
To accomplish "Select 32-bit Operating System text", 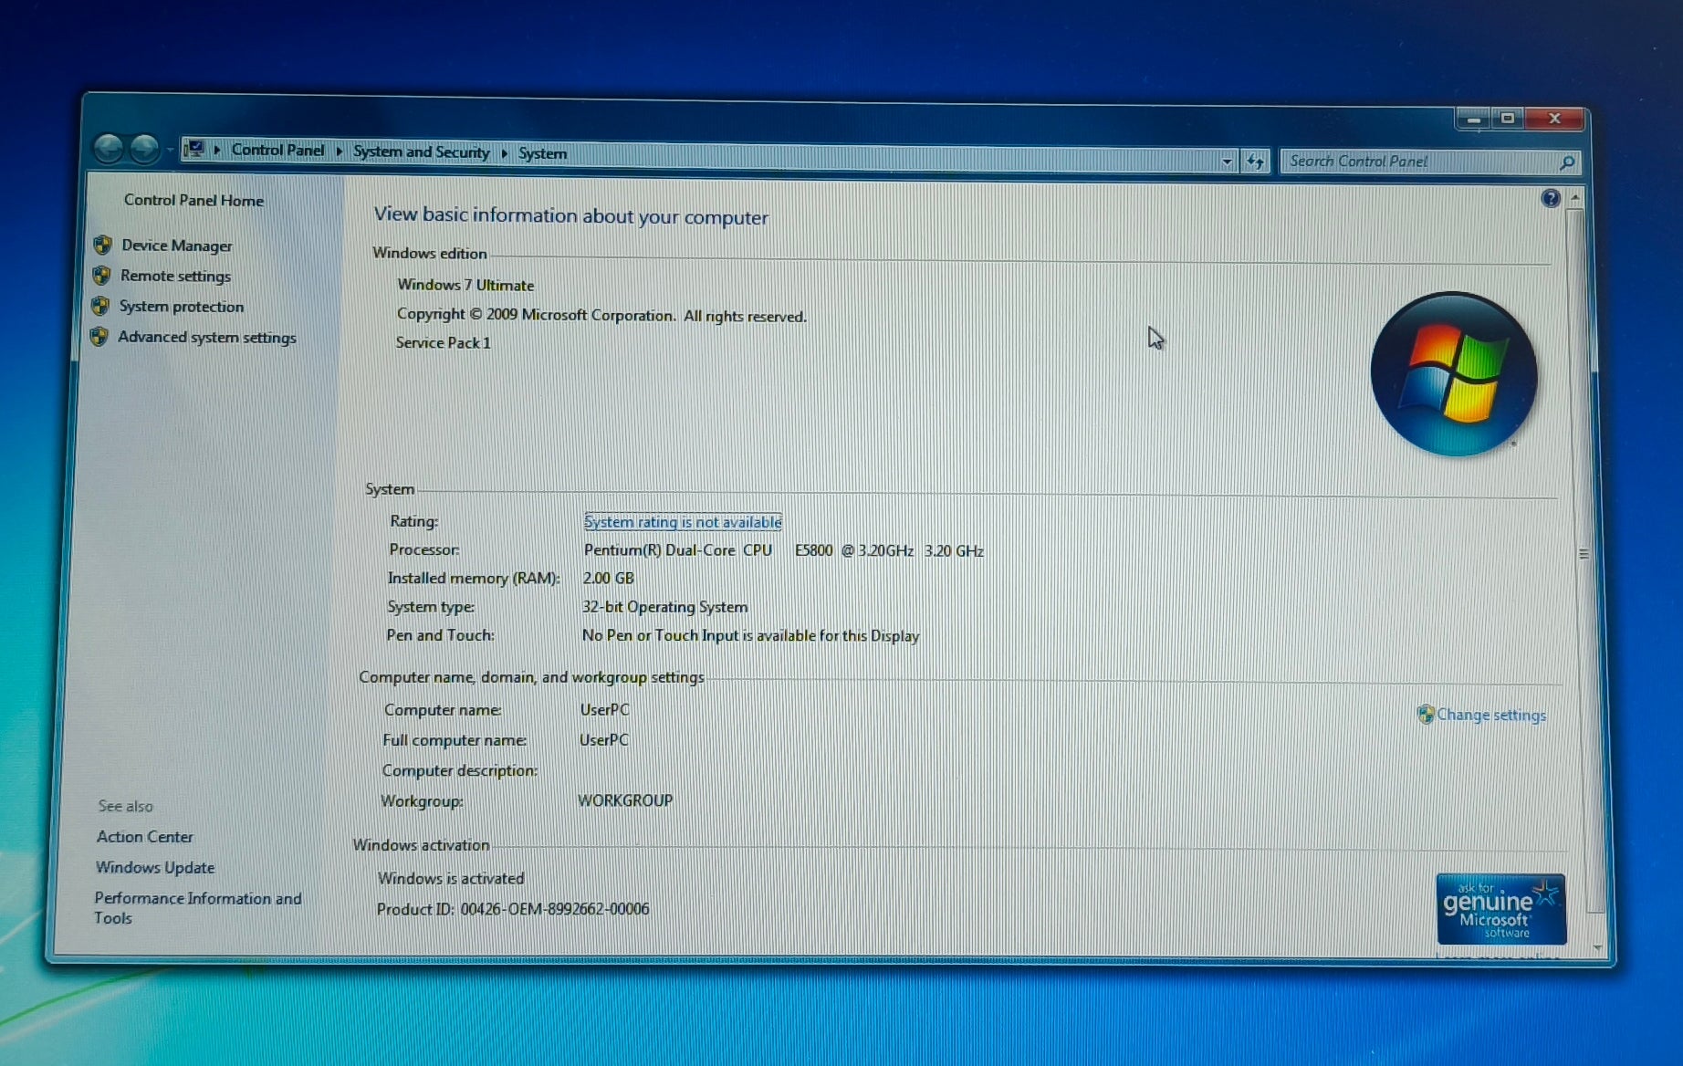I will point(664,607).
